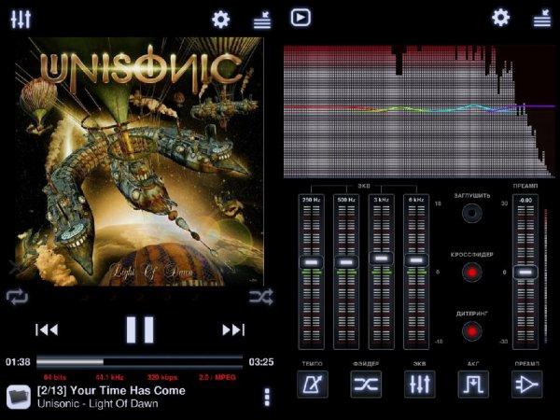Open the АКГ compressor tab
Viewport: 560px width, 420px height.
pos(473,385)
